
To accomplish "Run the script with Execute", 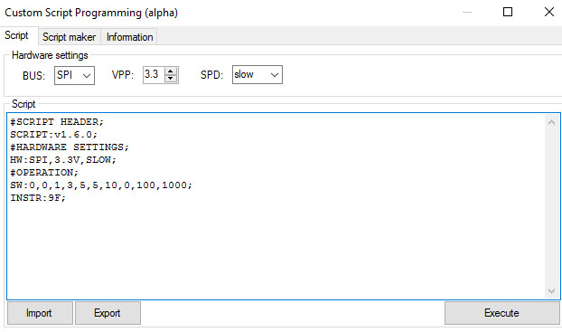I will (x=501, y=313).
